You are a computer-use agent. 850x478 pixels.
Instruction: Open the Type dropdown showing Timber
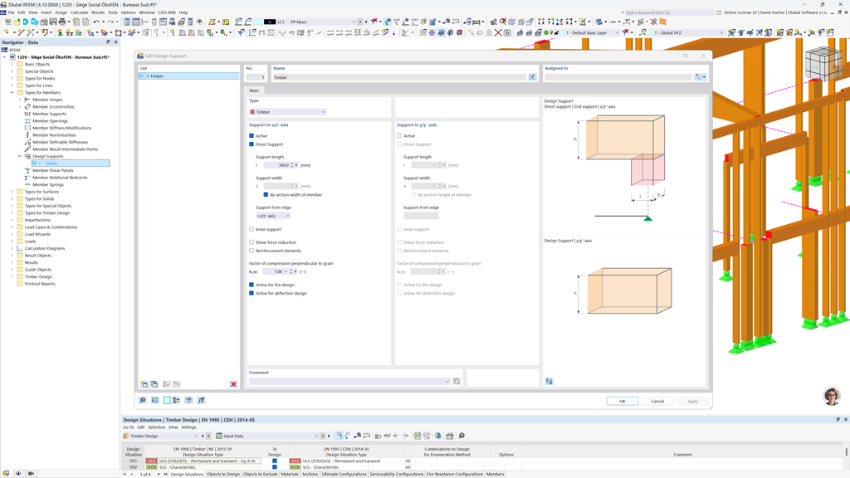pos(286,110)
